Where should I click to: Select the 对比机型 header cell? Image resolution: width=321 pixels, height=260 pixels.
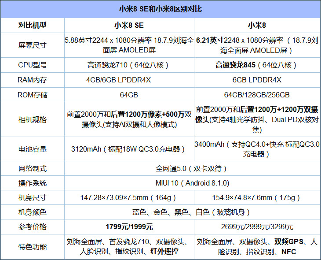(33, 25)
